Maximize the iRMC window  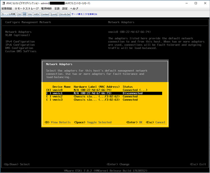pyautogui.click(x=196, y=3)
